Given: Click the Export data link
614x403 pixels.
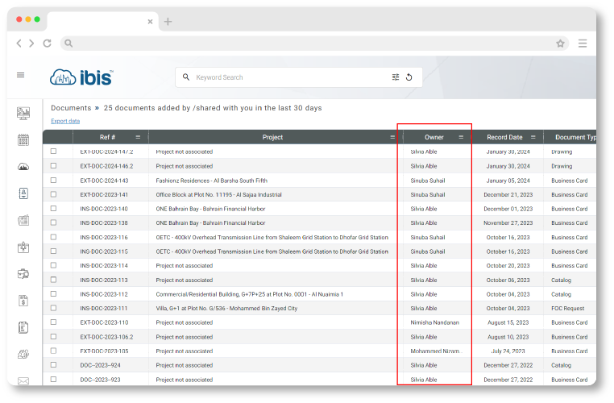Looking at the screenshot, I should [65, 121].
